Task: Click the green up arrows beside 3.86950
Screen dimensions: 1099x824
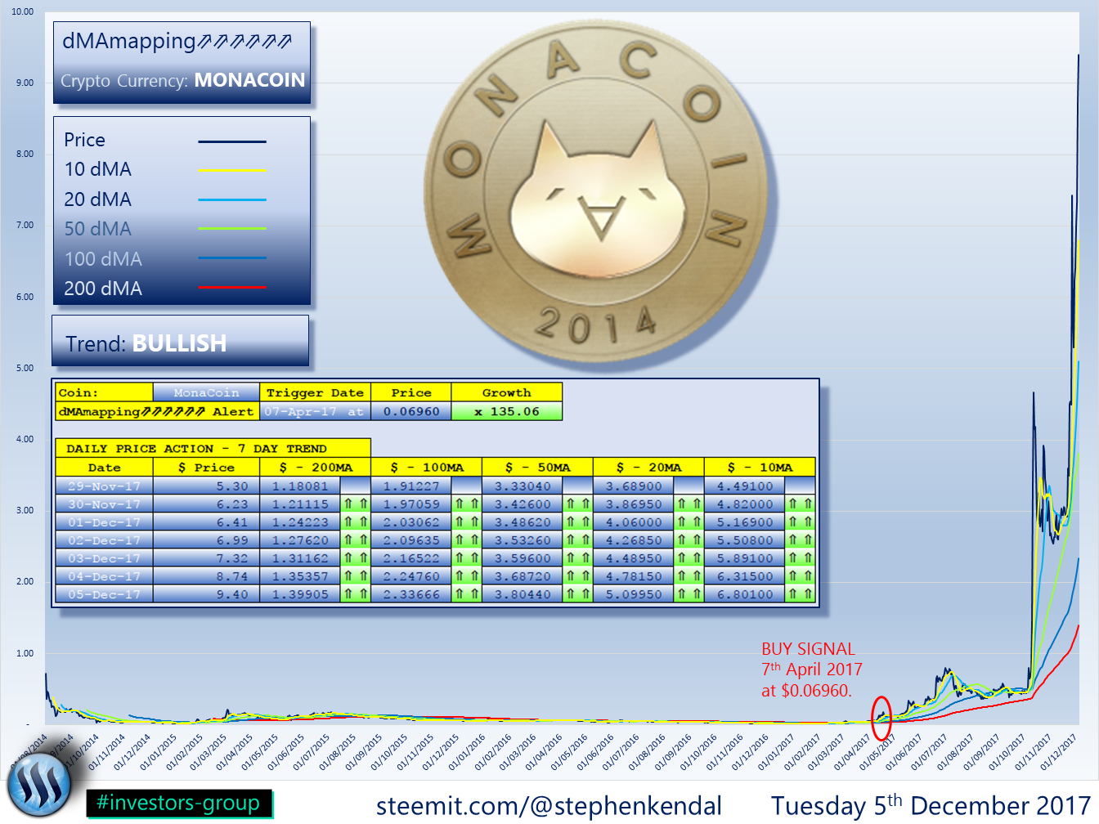Action: pyautogui.click(x=689, y=504)
